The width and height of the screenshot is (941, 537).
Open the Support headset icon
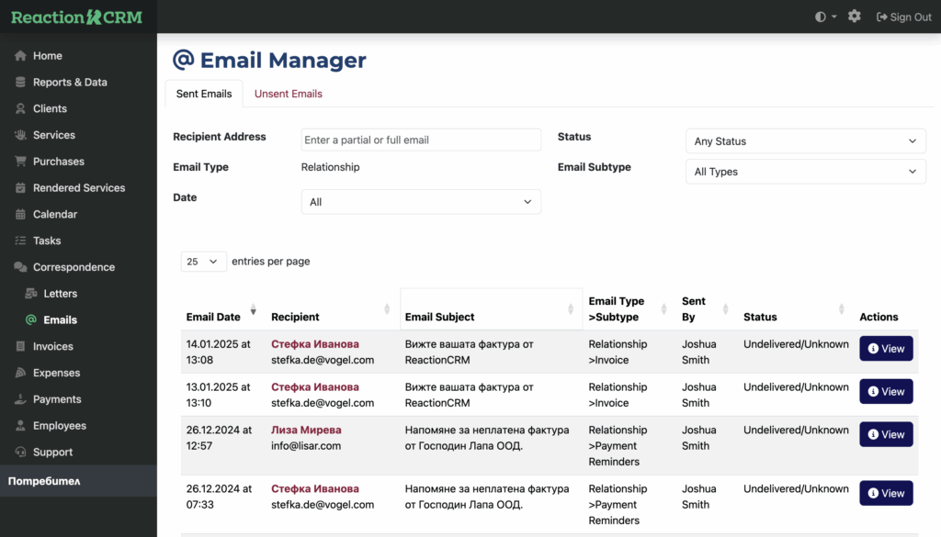[20, 453]
